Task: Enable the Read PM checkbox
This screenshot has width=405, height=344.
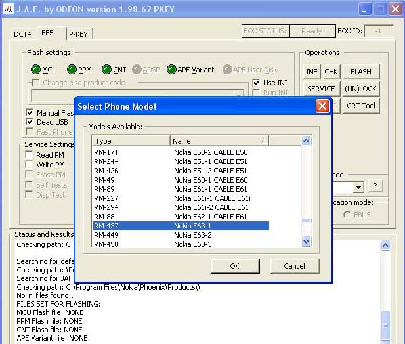Action: (x=29, y=155)
